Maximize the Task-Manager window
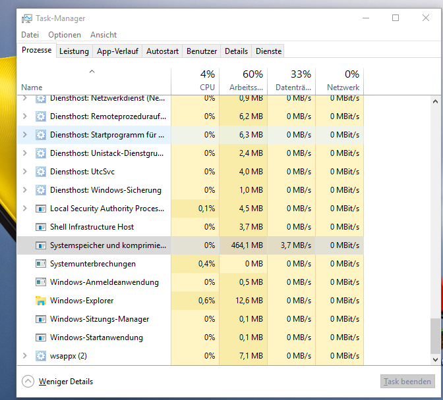Image resolution: width=443 pixels, height=400 pixels. click(x=396, y=18)
